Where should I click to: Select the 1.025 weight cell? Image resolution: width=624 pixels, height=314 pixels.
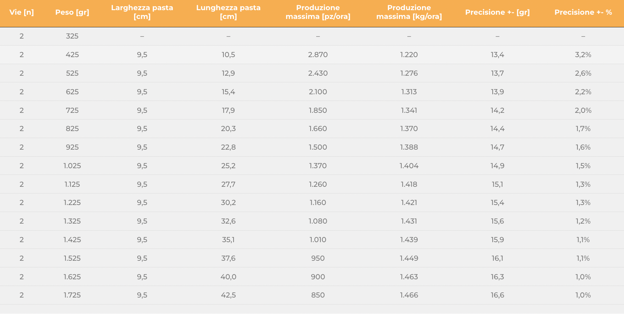[72, 166]
